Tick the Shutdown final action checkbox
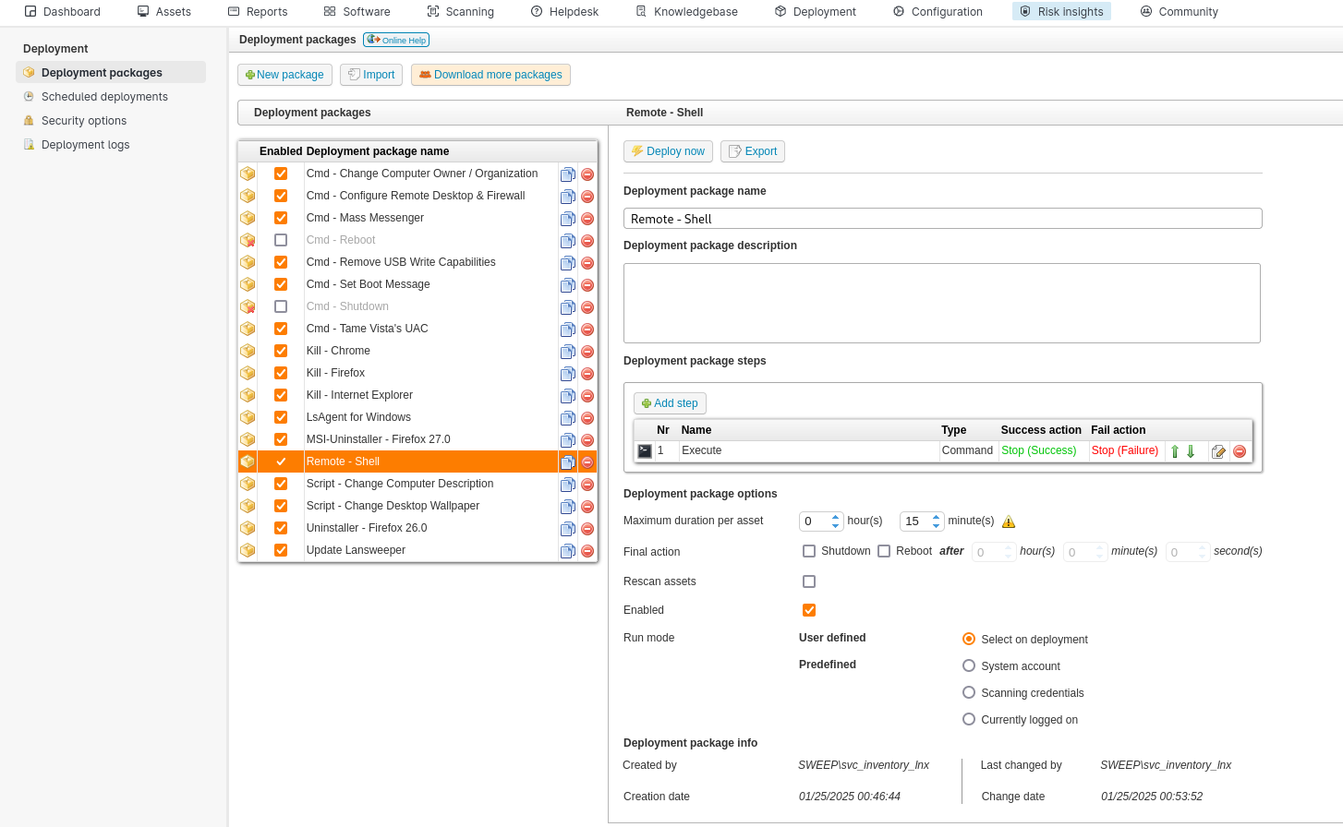 coord(809,551)
